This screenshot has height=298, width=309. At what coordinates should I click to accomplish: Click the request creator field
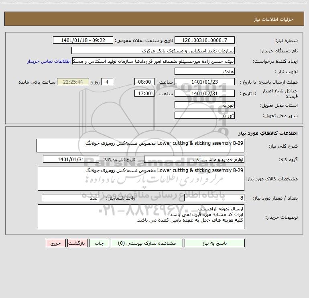click(154, 61)
